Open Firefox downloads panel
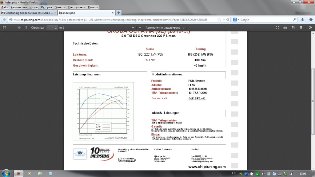 (x=303, y=20)
